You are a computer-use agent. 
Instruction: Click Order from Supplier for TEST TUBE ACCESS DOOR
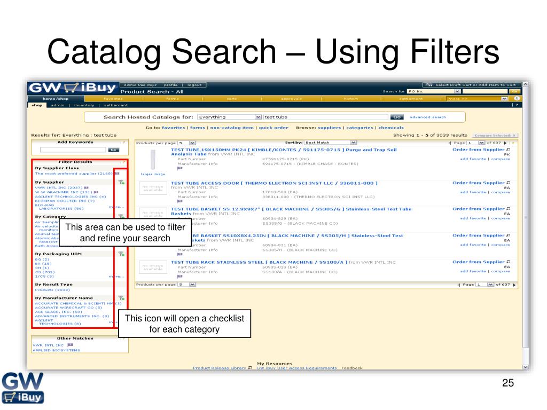pyautogui.click(x=479, y=183)
